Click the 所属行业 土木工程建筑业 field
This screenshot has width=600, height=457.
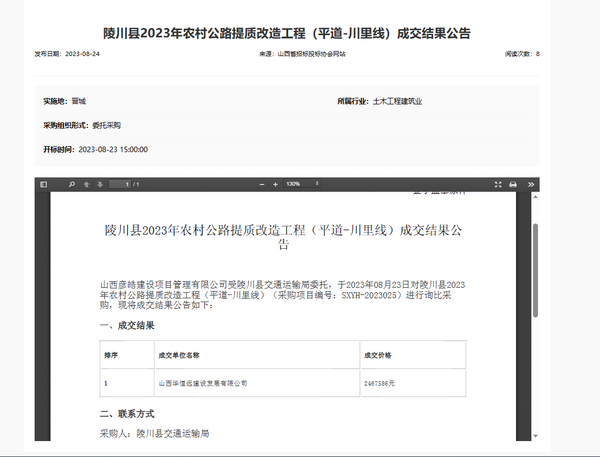pos(380,101)
